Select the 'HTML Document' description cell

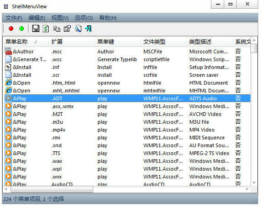209,83
